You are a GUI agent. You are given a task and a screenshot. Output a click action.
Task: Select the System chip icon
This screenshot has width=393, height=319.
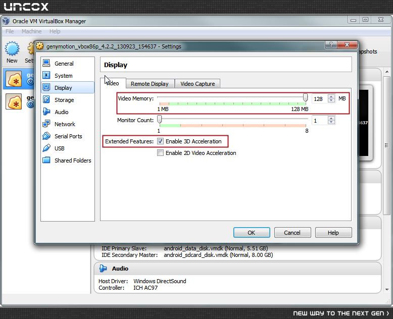(46, 75)
